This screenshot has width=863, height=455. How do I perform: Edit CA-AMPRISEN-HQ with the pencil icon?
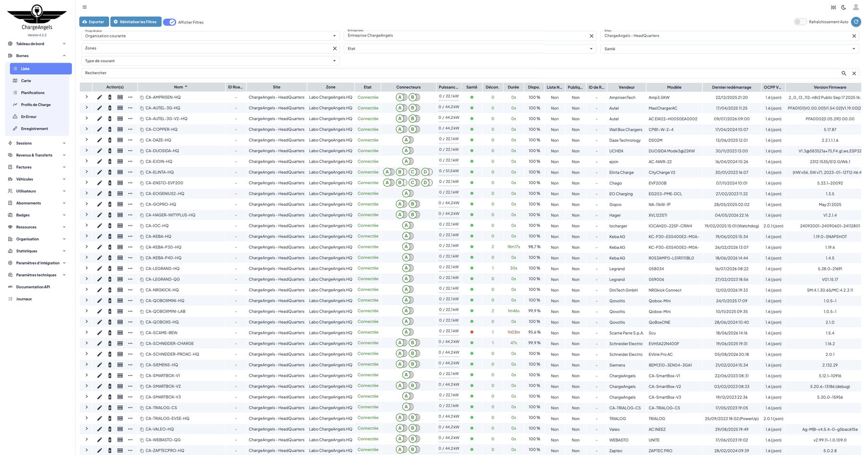tap(99, 97)
